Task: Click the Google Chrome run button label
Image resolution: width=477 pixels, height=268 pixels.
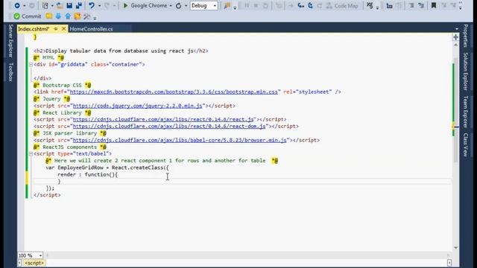Action: (x=149, y=5)
